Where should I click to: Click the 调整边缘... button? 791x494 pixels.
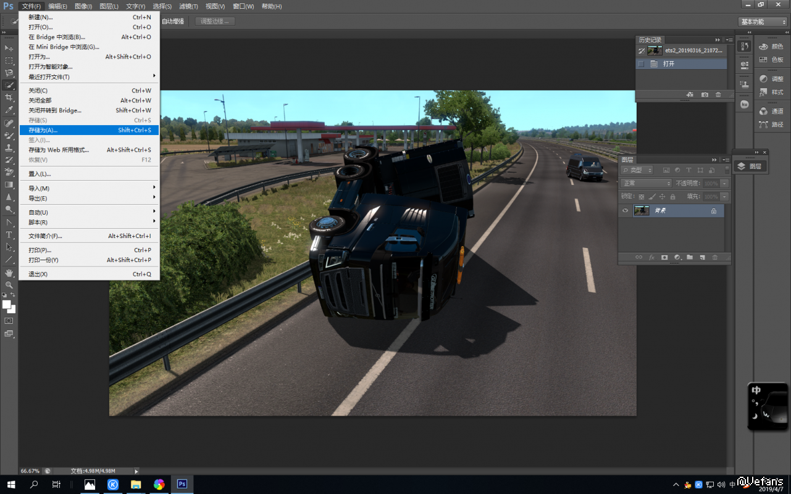coord(215,22)
